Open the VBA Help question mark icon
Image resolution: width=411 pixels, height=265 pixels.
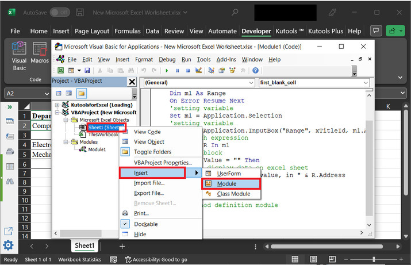[x=255, y=71]
